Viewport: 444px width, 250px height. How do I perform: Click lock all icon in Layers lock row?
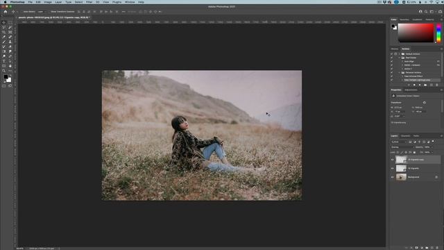415,152
